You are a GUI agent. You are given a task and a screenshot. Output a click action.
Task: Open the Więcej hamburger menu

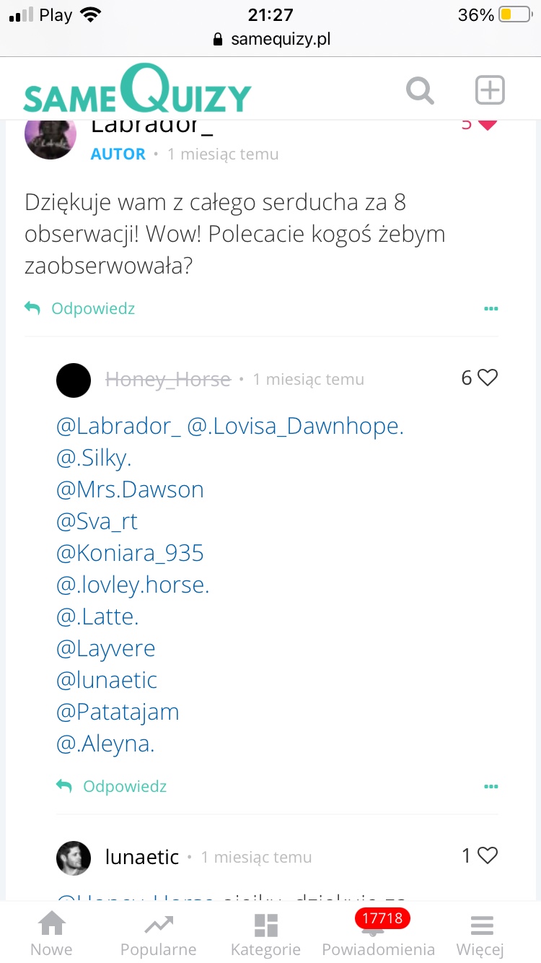pos(480,935)
